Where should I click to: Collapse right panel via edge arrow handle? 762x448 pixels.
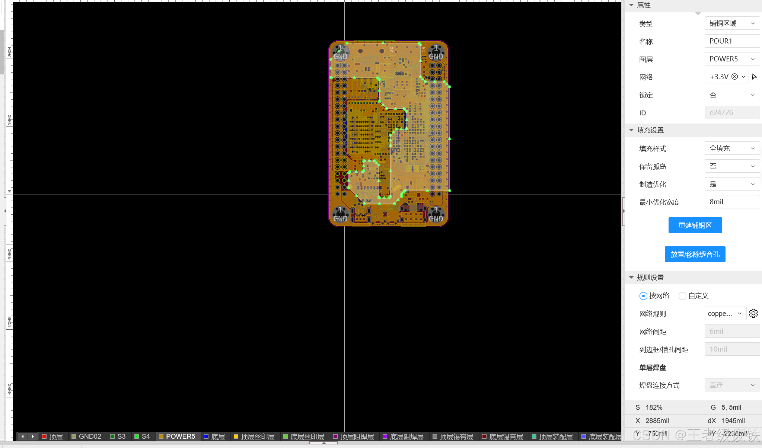(624, 211)
